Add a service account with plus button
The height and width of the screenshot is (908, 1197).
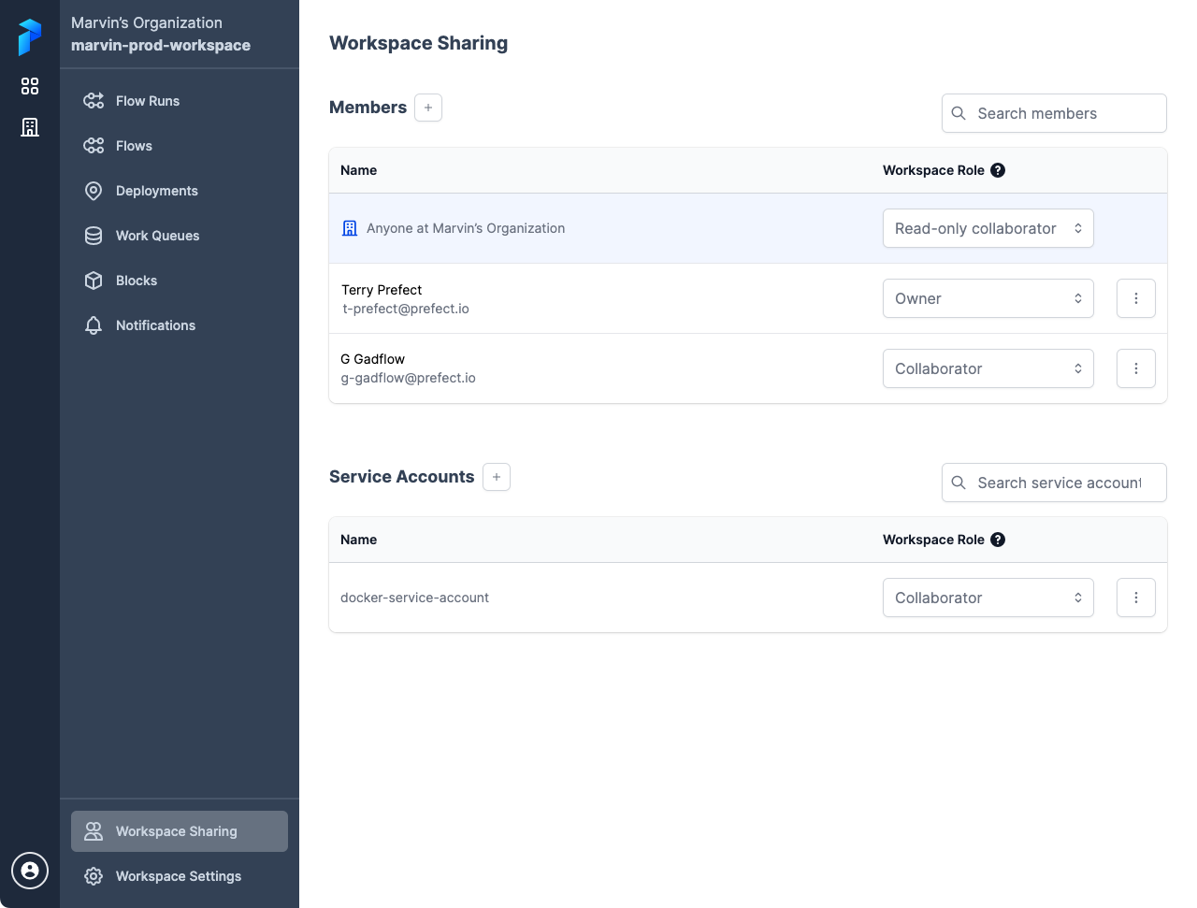(497, 477)
